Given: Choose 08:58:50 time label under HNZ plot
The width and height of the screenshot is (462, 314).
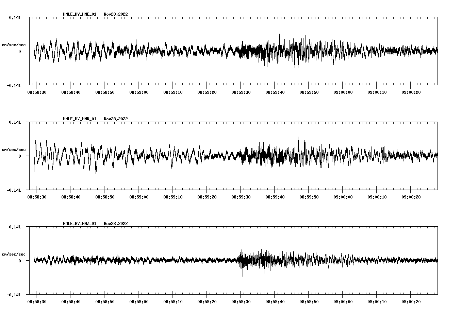Looking at the screenshot, I should [x=105, y=301].
